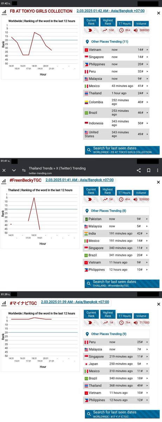162x422 pixels.
Task: Expand arrow on Colombia 40# row
Action: [x=147, y=102]
